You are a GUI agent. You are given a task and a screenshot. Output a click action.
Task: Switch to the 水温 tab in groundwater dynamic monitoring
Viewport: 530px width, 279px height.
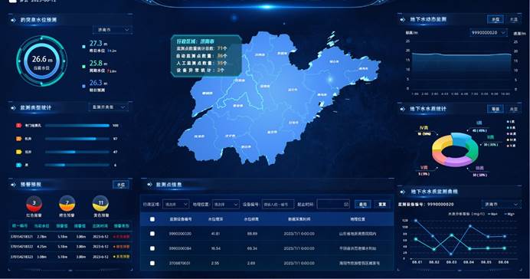tap(514, 20)
